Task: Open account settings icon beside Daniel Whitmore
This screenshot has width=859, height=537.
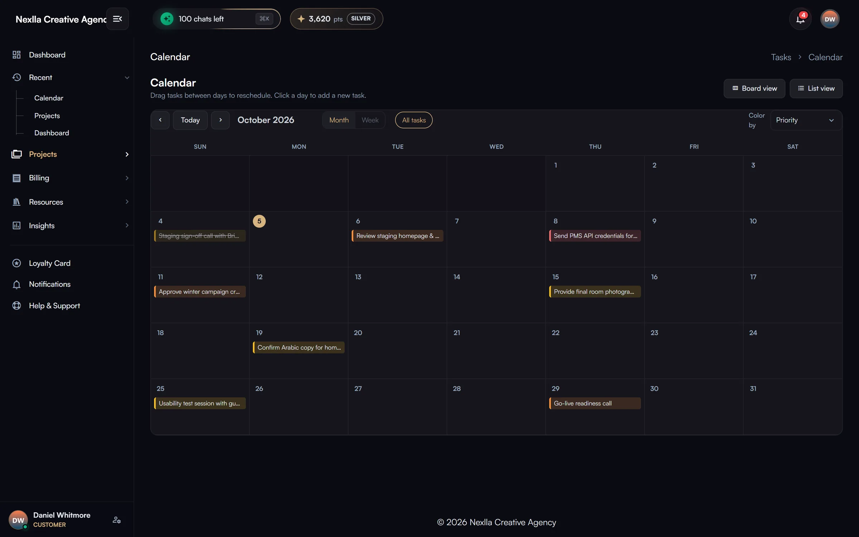Action: (x=116, y=520)
